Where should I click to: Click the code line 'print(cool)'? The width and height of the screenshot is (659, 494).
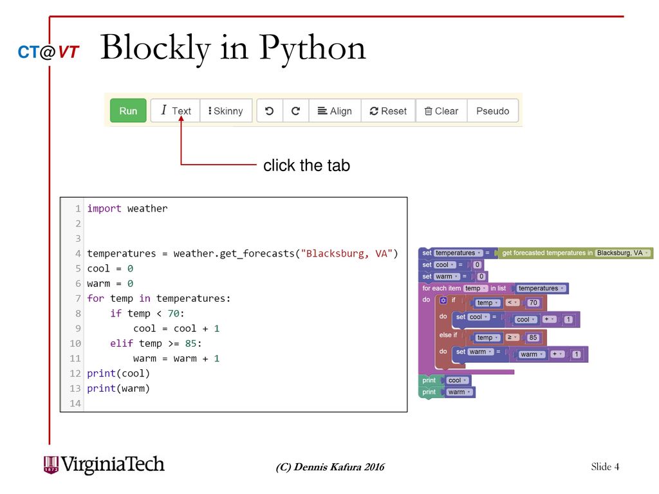tap(118, 374)
